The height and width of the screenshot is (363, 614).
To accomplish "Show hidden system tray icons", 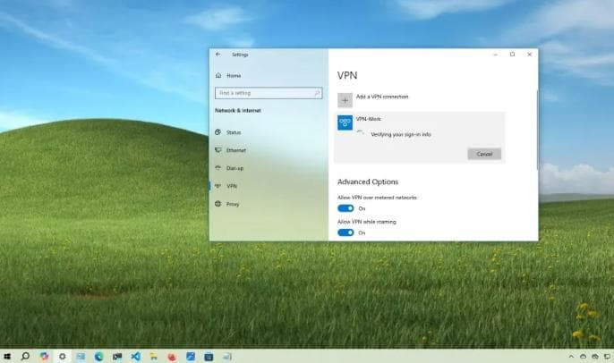I will [571, 357].
